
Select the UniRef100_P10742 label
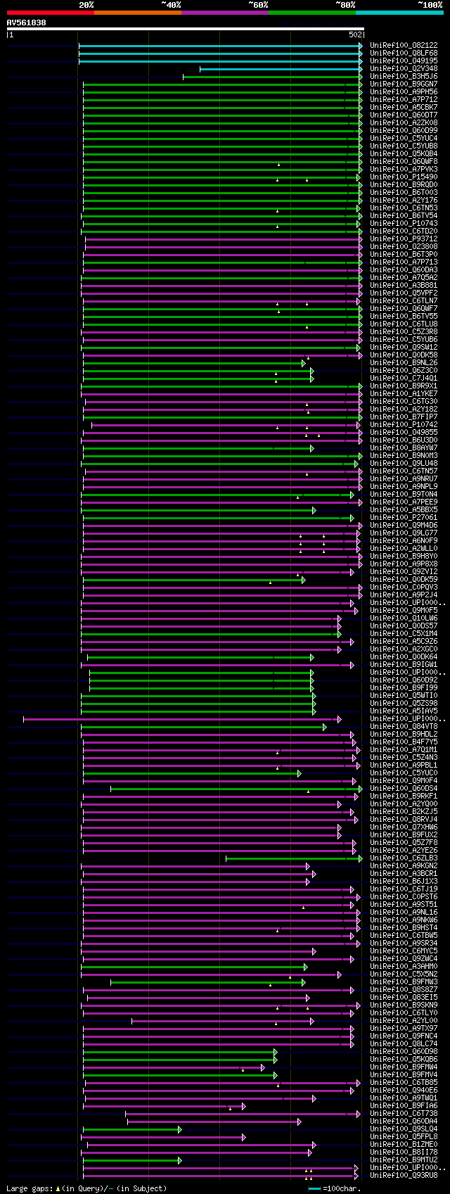pos(404,425)
